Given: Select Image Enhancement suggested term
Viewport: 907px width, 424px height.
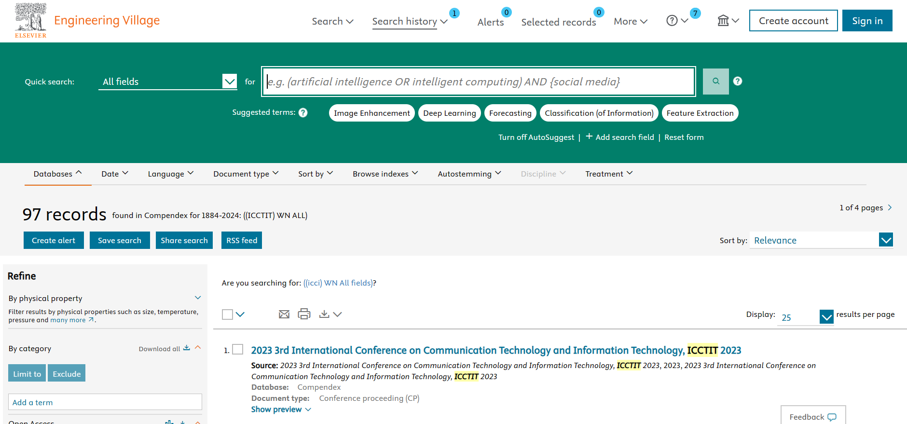Looking at the screenshot, I should pyautogui.click(x=372, y=113).
